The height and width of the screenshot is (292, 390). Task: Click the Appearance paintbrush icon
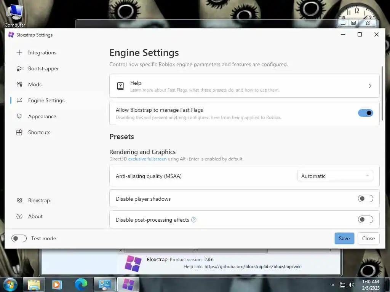(19, 116)
